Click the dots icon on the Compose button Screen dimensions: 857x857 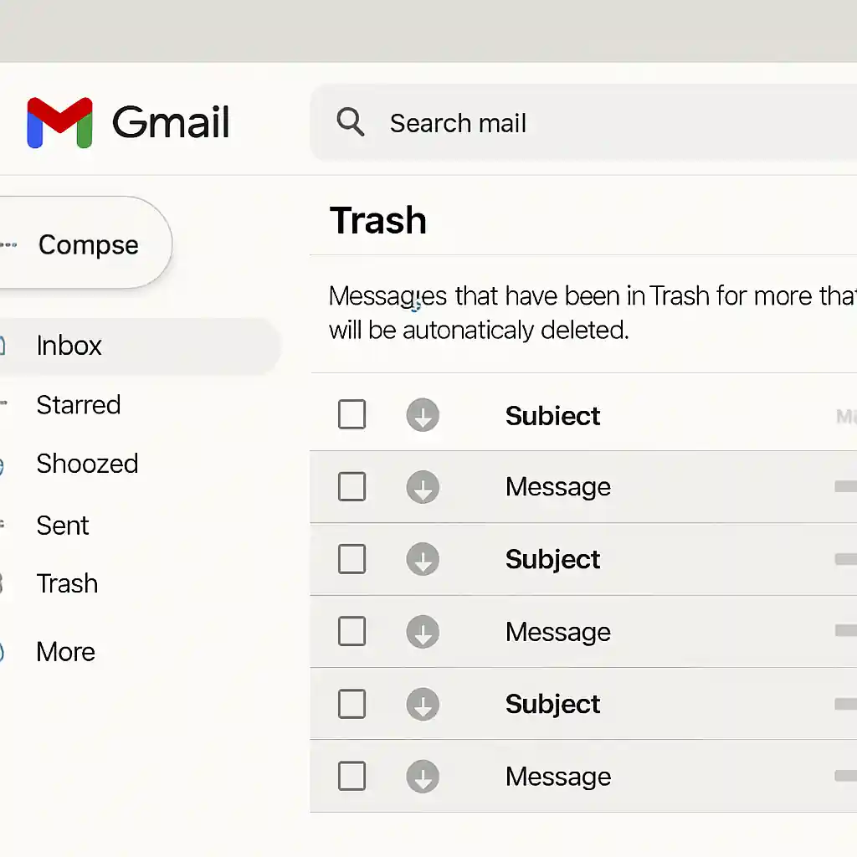point(8,244)
